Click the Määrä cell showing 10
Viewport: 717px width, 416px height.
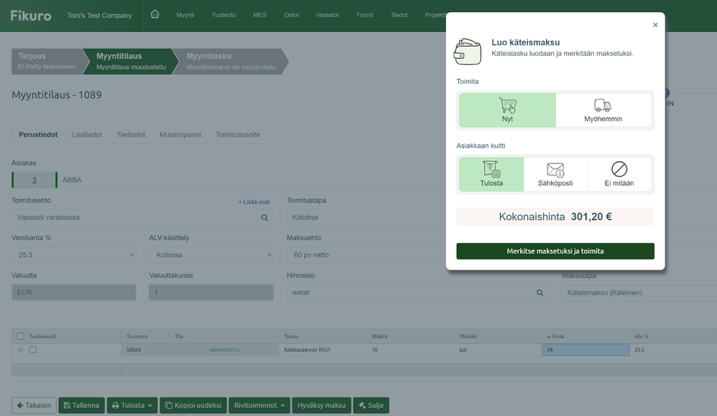click(x=410, y=350)
